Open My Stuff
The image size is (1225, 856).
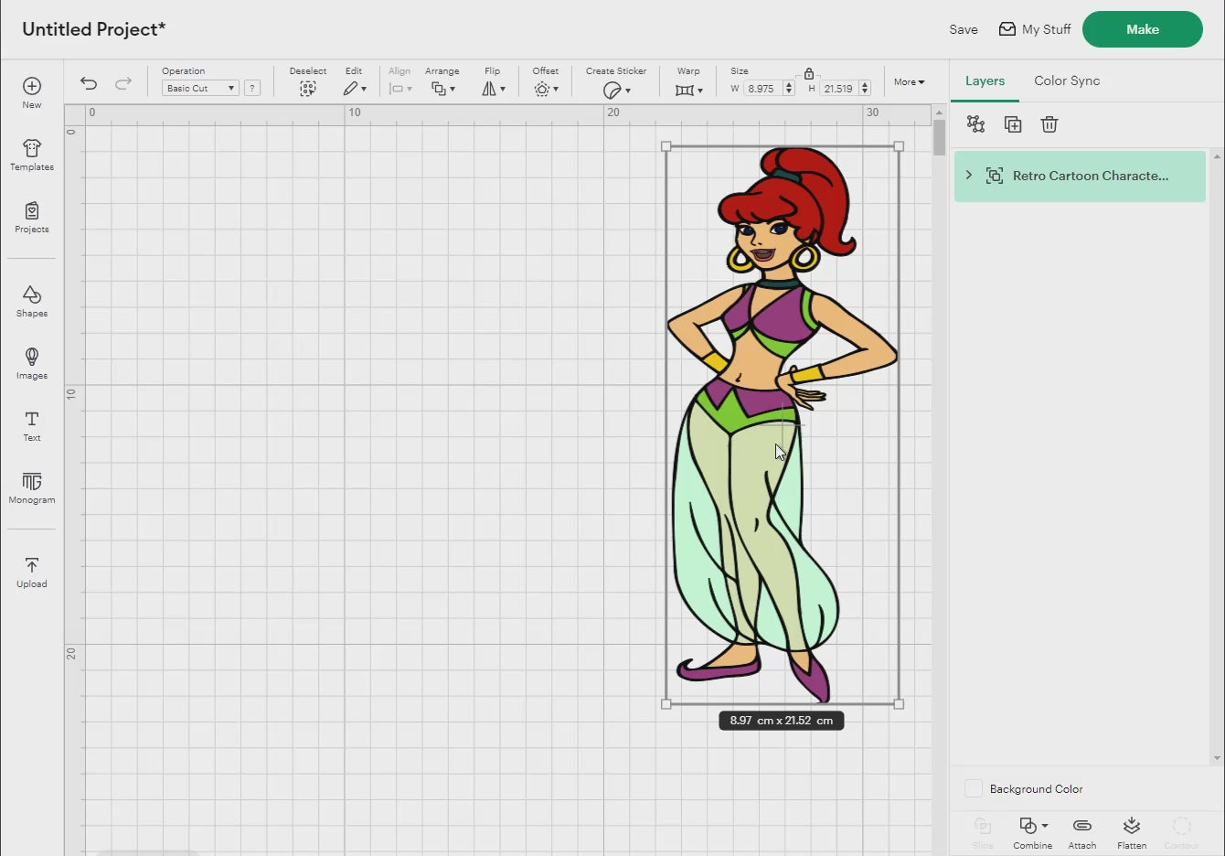coord(1035,29)
